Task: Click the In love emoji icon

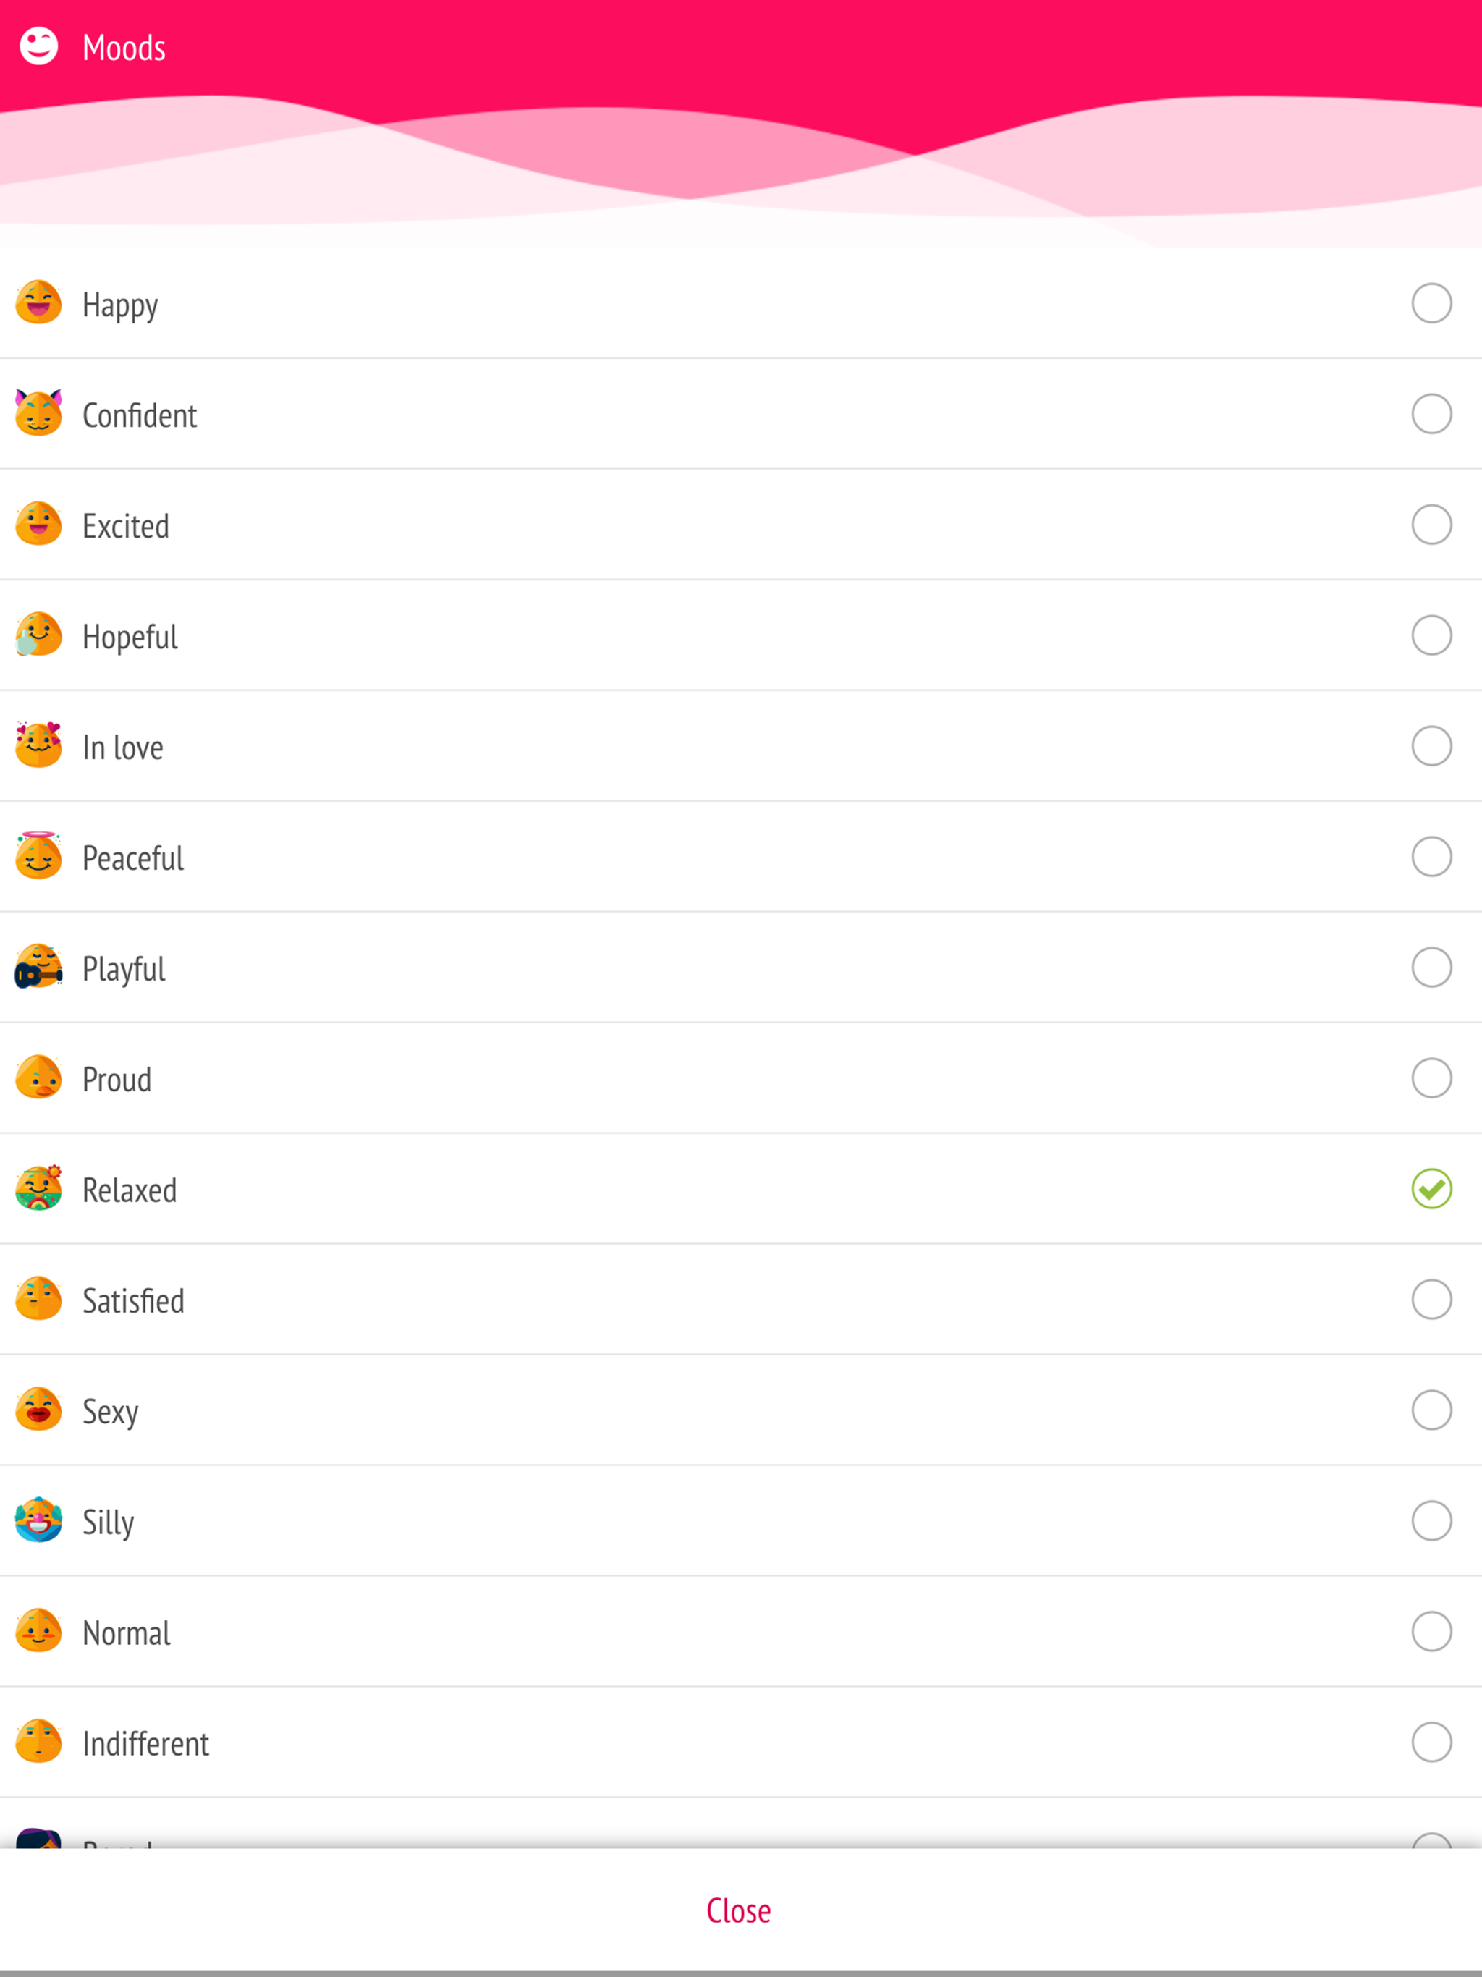Action: click(x=39, y=745)
